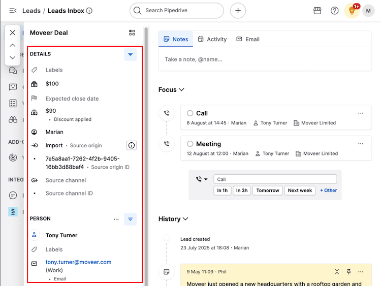
Task: Click Tony Turner in the Meeting activity
Action: click(x=276, y=153)
